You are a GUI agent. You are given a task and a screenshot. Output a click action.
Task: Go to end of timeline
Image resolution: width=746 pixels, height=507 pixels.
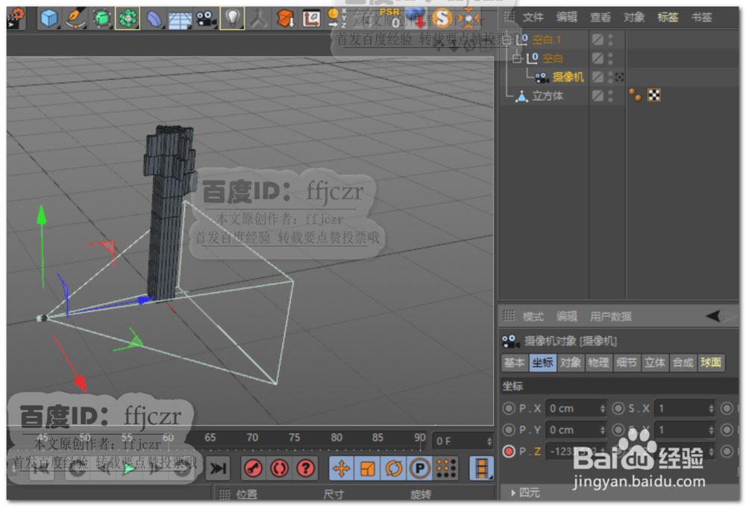tap(218, 469)
